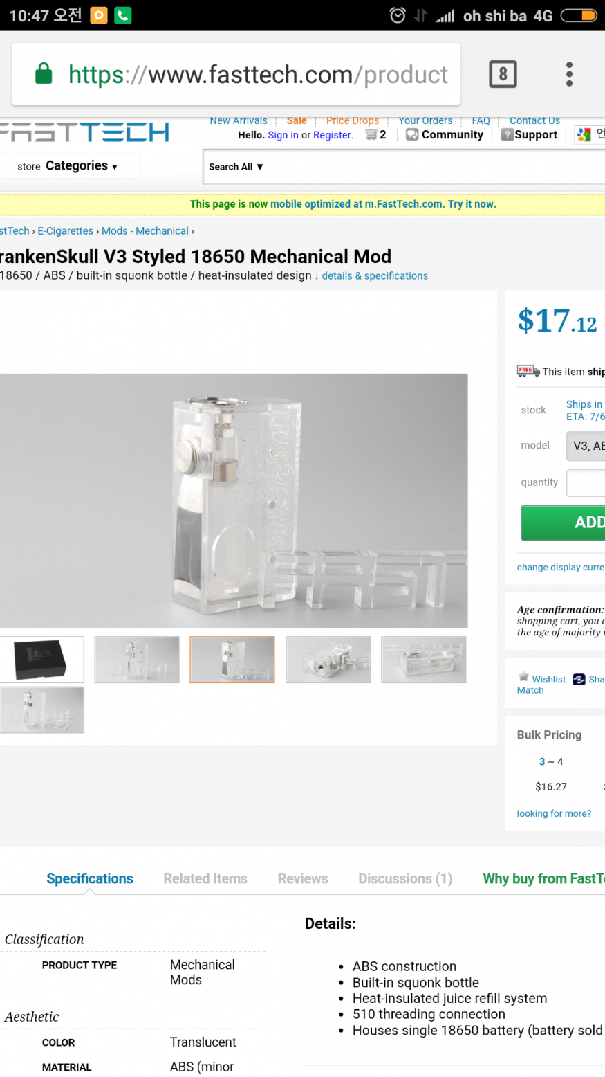Screen dimensions: 605x1077
Task: Open Chrome's three-dot overflow menu
Action: point(569,74)
